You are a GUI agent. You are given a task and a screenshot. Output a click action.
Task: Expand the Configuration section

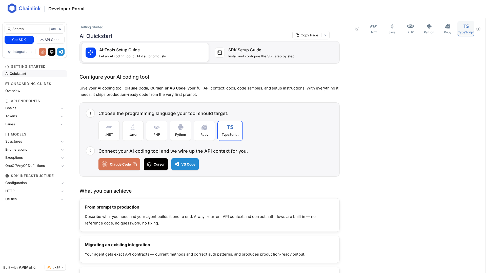(35, 183)
